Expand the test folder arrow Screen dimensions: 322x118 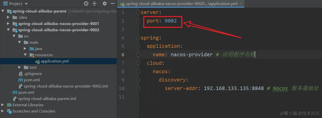[20, 67]
